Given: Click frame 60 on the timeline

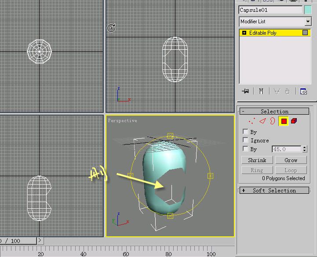Looking at the screenshot, I should pos(126,254).
